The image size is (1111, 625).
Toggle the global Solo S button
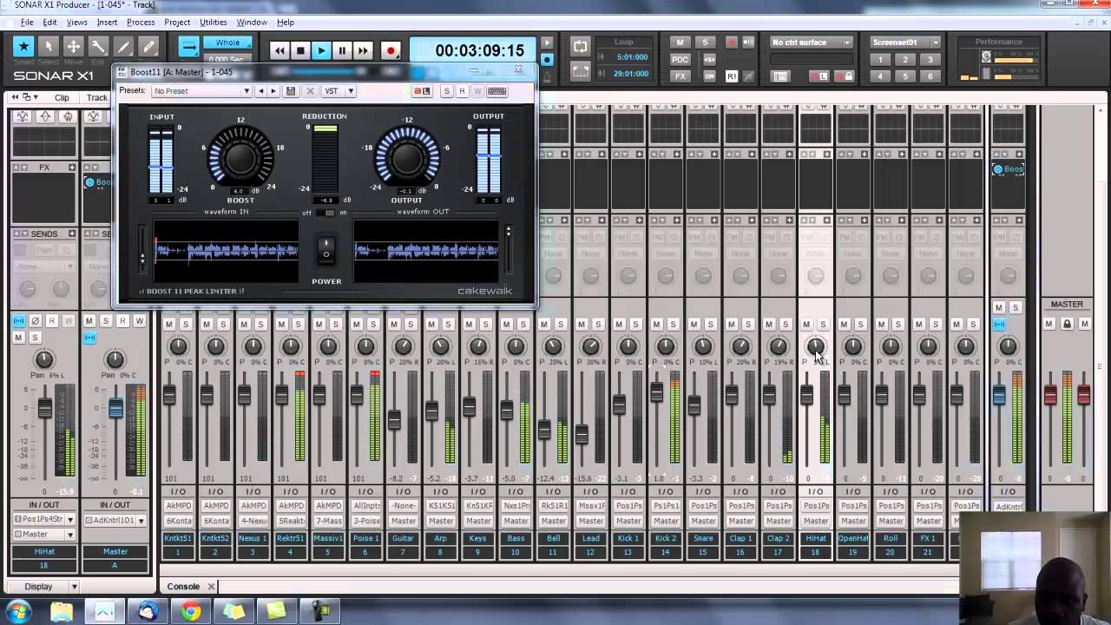coord(705,42)
